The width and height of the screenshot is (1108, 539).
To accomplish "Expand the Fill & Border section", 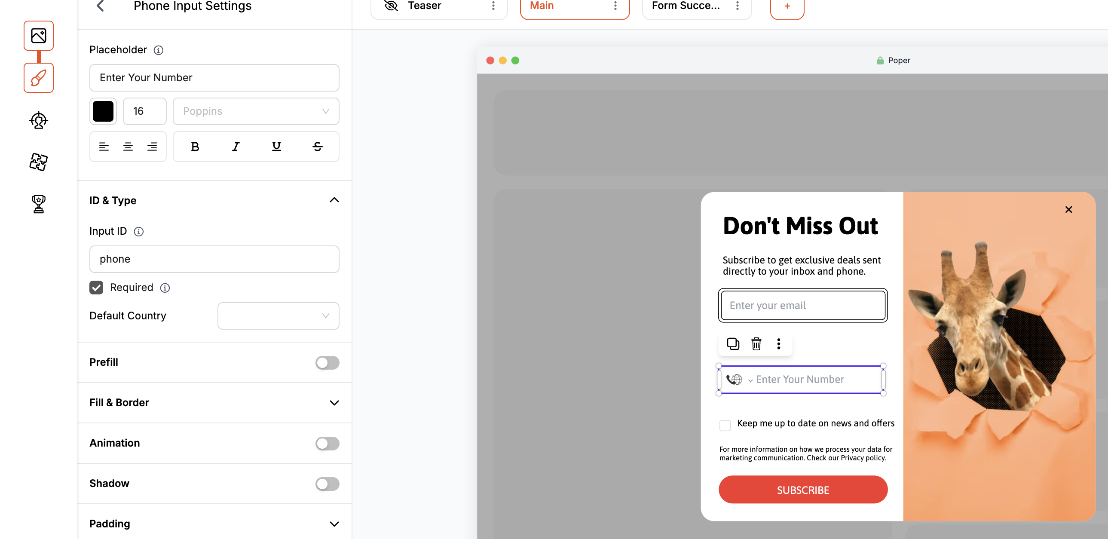I will pos(214,403).
